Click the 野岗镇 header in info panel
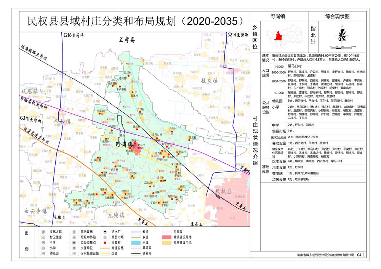This screenshot has height=269, width=381. (278, 16)
